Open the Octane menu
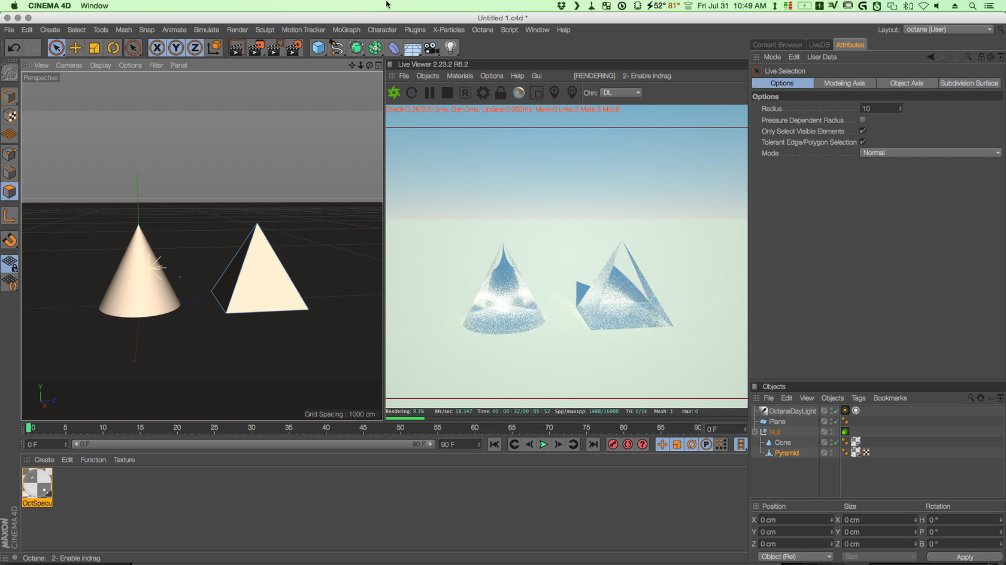1006x565 pixels. [483, 30]
